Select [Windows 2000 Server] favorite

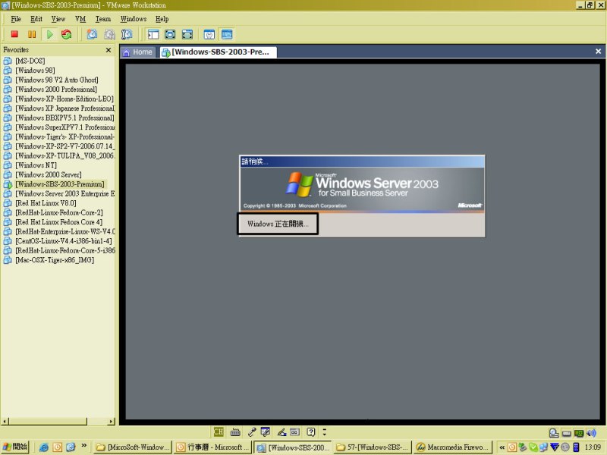click(49, 174)
